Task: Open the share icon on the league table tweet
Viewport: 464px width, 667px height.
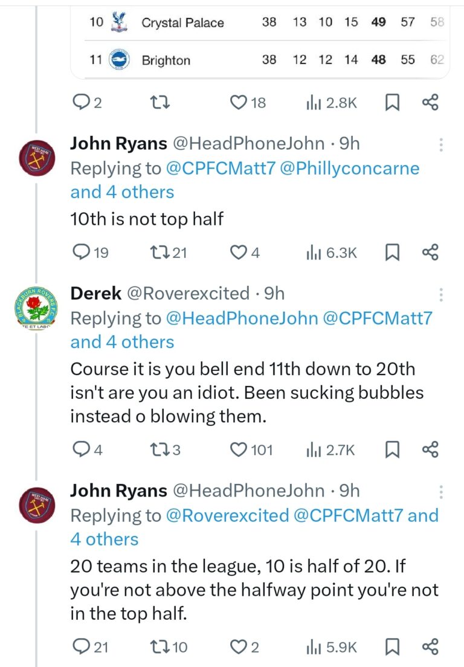Action: pyautogui.click(x=430, y=102)
